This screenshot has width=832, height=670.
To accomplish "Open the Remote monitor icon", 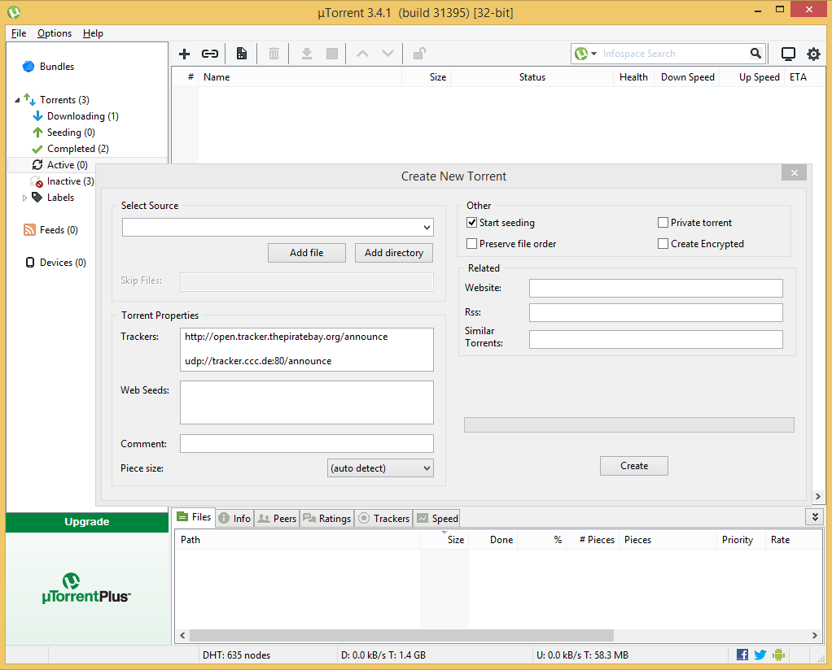I will tap(788, 54).
